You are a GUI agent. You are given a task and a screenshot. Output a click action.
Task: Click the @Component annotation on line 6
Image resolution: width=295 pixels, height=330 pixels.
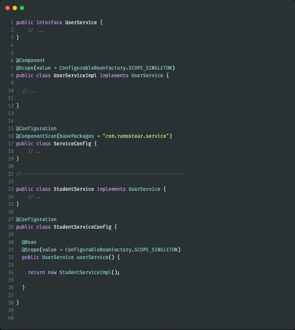point(31,60)
